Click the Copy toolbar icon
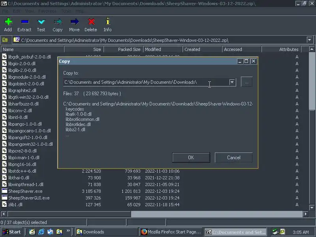The image size is (316, 237). [x=58, y=22]
